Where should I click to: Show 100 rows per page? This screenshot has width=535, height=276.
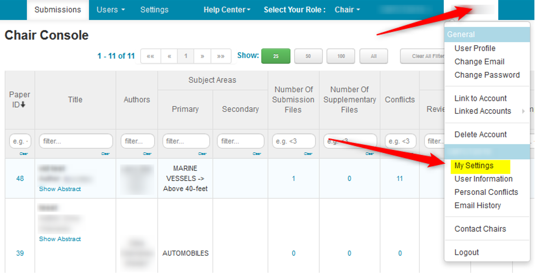coord(341,56)
